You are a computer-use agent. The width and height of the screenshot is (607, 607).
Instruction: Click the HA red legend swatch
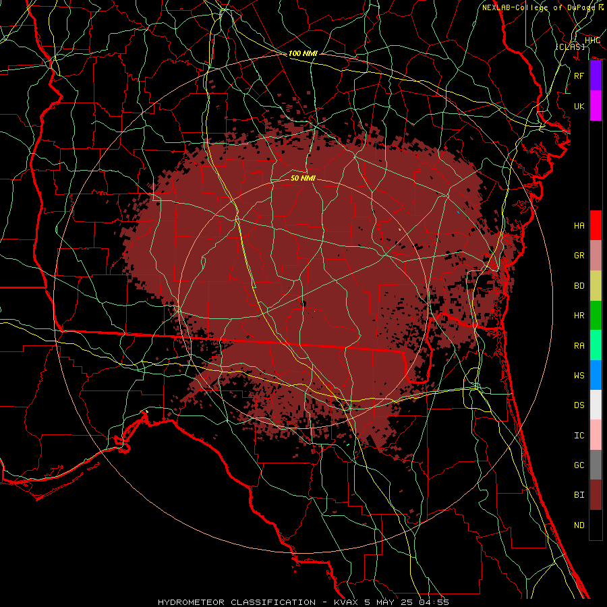tap(596, 225)
